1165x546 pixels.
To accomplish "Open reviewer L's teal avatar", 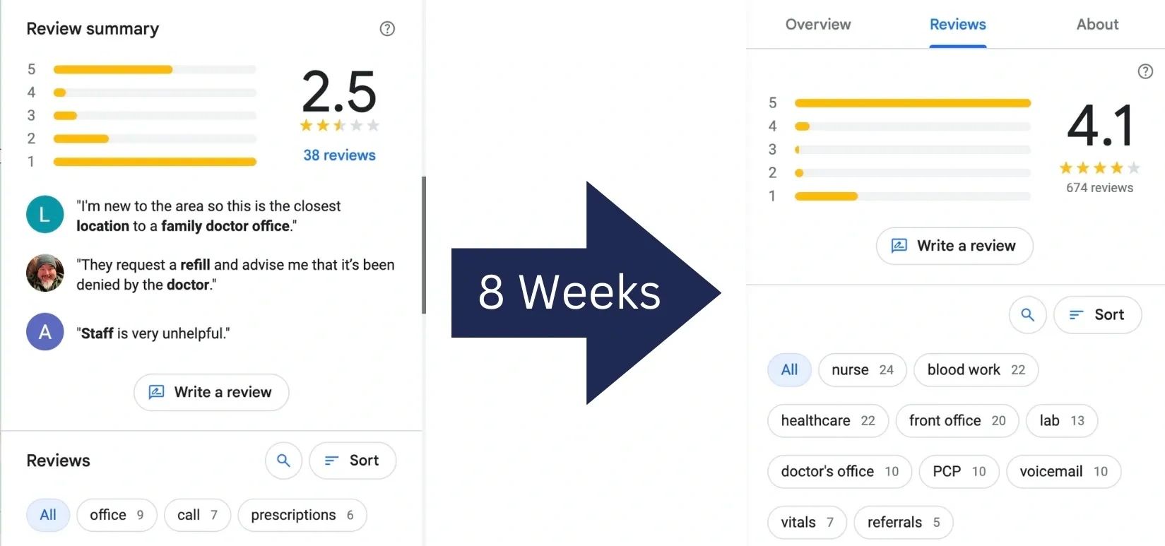I will [x=45, y=215].
